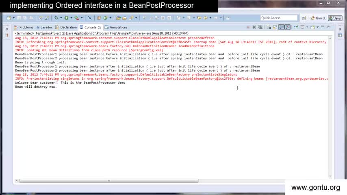Click the 'Bean will destroy now.' line

(36, 87)
